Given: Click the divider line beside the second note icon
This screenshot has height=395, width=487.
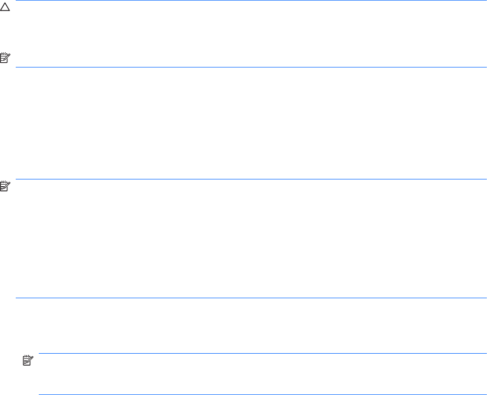Looking at the screenshot, I should (x=250, y=179).
